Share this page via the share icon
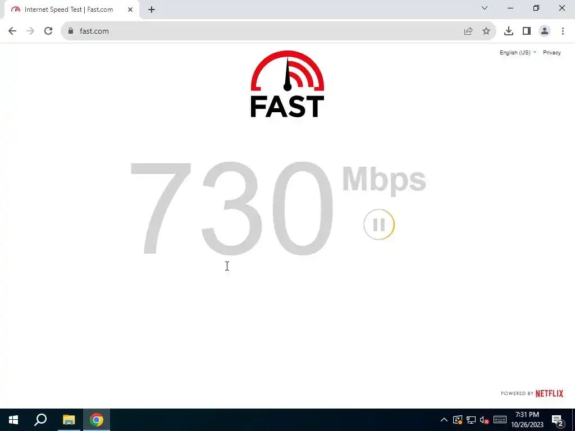Viewport: 575px width, 431px height. coord(468,31)
